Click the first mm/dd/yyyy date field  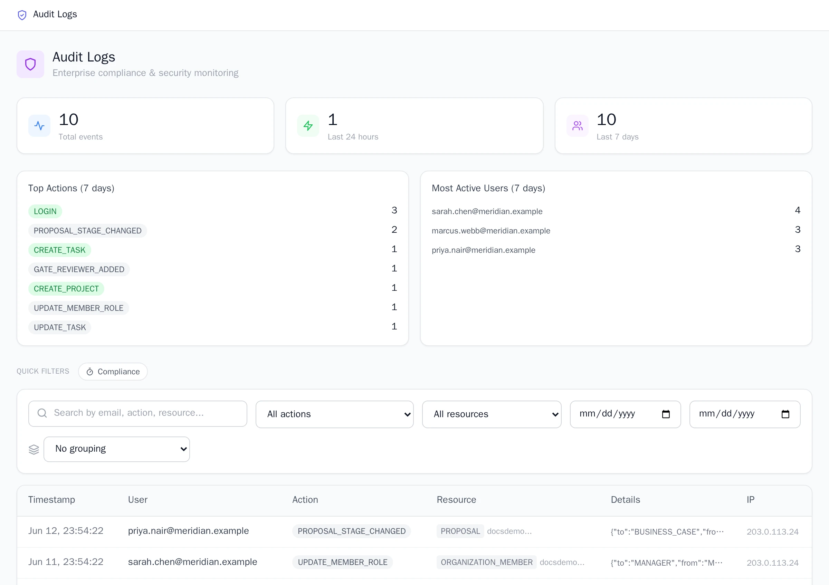tap(625, 414)
